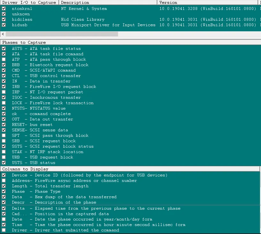Uncheck the ntoskrnl driver checkbox
Image resolution: width=261 pixels, height=234 pixels.
[4, 9]
